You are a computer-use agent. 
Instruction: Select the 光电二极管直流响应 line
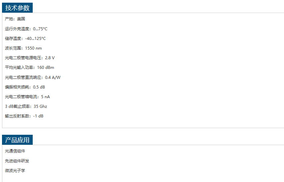coord(33,78)
